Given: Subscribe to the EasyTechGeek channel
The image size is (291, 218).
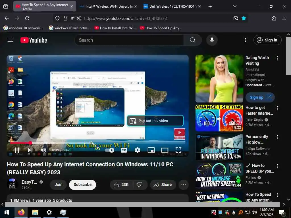Looking at the screenshot, I should 83,185.
